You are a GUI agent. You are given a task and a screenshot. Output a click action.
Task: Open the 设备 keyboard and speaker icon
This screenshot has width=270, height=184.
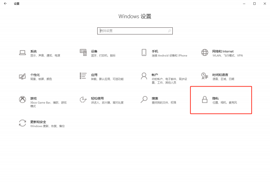coord(83,52)
